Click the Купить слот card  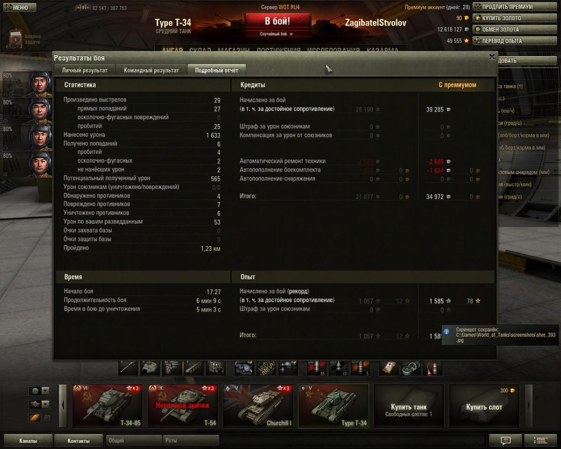484,406
